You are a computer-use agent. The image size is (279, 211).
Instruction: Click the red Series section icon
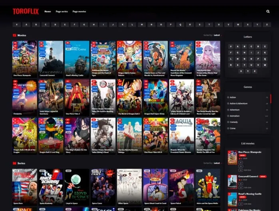point(15,163)
